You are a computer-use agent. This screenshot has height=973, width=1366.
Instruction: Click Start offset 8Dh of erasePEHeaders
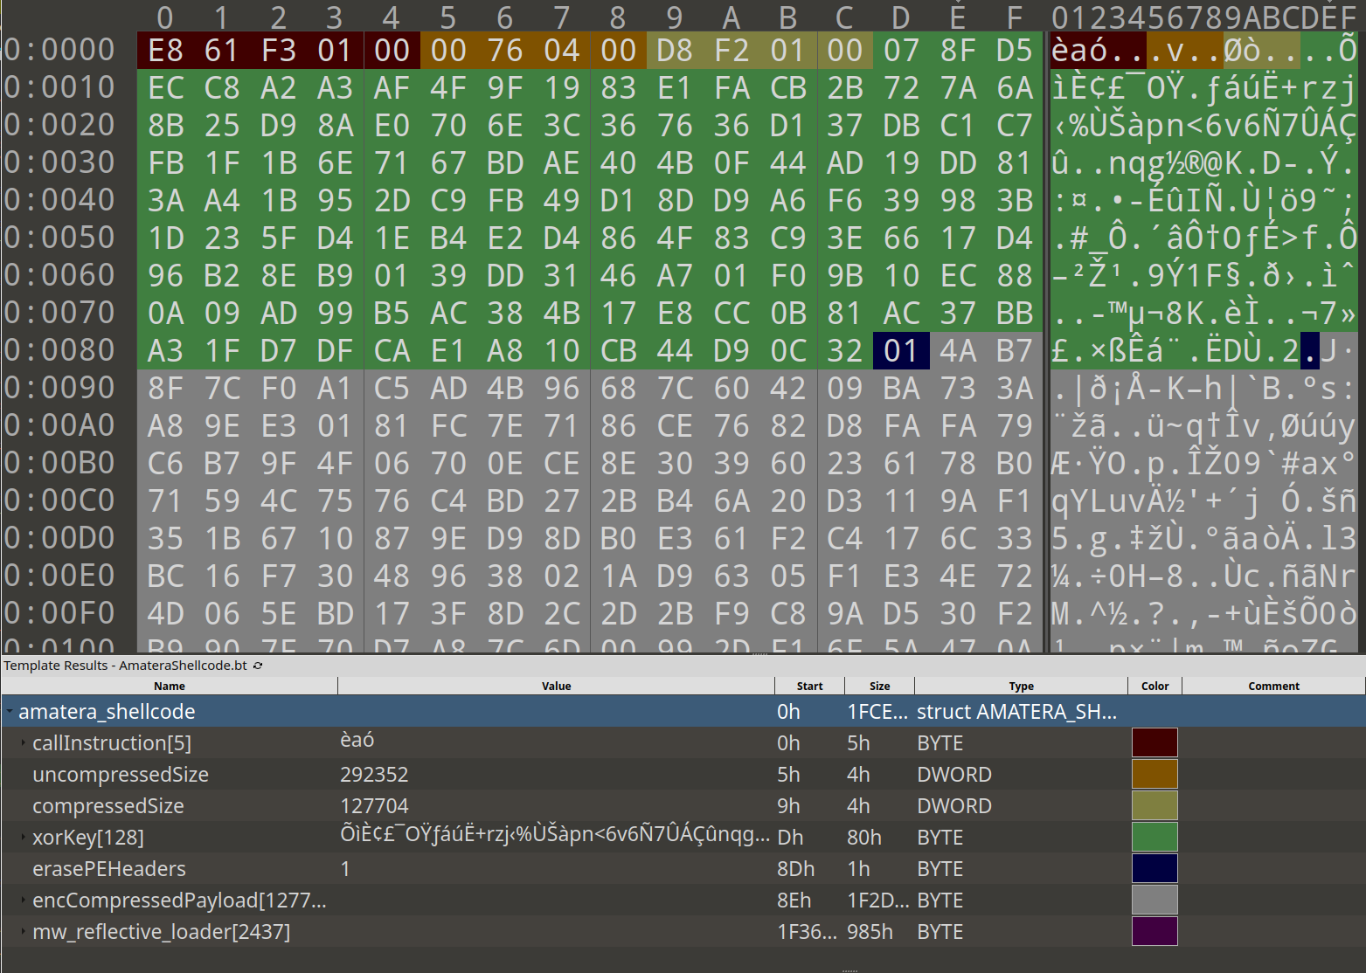[795, 869]
